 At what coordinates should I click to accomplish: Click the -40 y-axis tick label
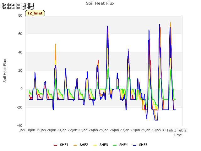(x=19, y=126)
